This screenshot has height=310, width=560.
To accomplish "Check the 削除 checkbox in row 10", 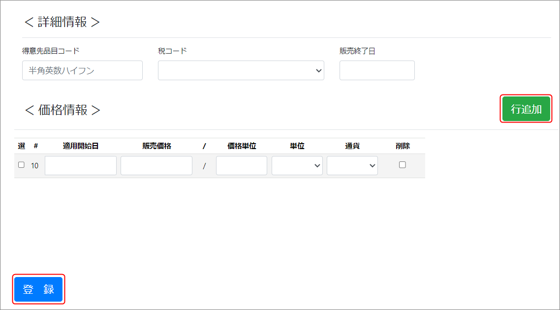I will coord(403,165).
